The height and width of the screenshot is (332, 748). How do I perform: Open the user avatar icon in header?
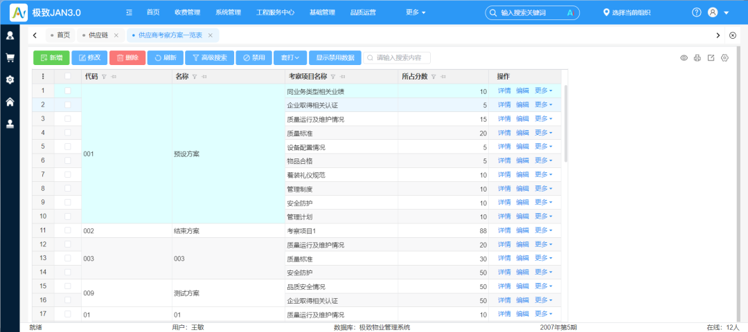coord(713,12)
